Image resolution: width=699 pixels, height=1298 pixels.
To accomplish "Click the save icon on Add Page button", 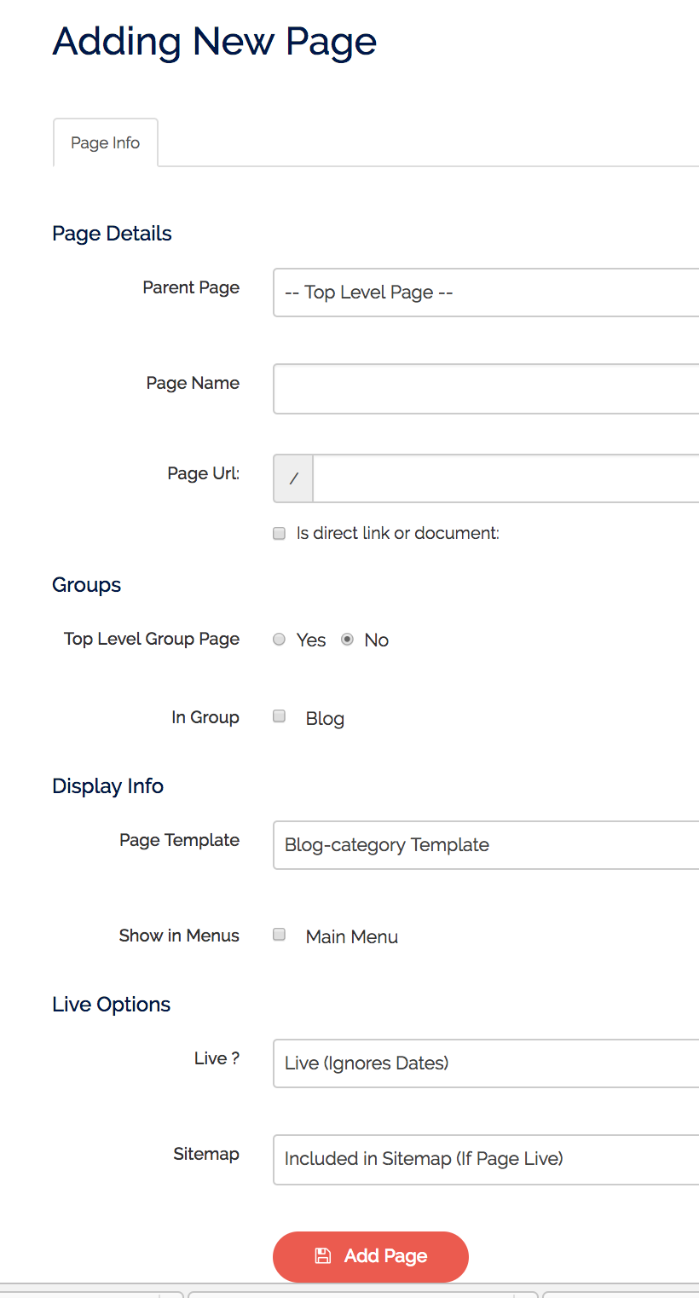I will pos(322,1256).
